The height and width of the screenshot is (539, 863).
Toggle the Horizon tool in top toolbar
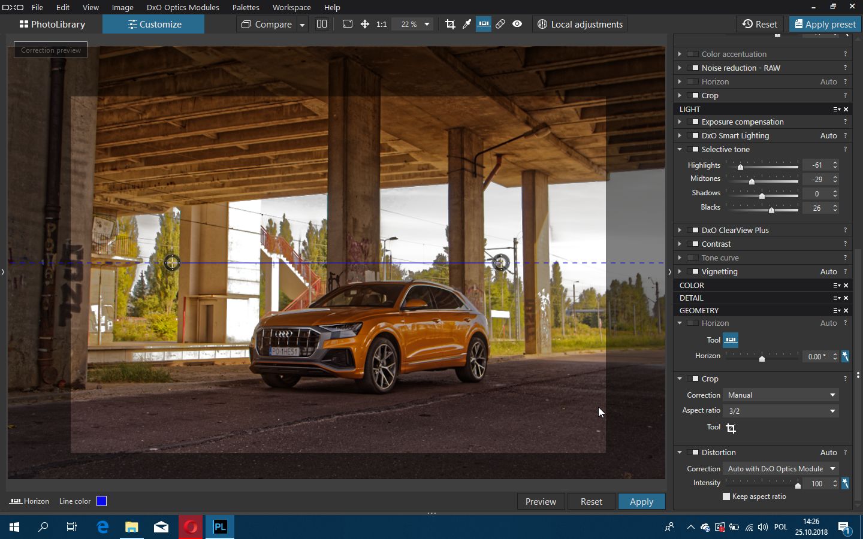[x=484, y=24]
